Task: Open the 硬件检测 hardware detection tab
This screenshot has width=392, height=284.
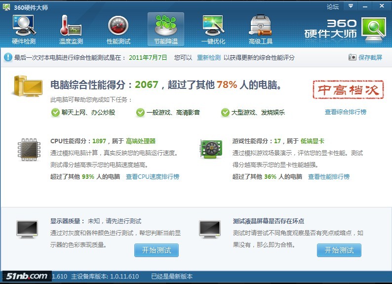Action: [24, 30]
